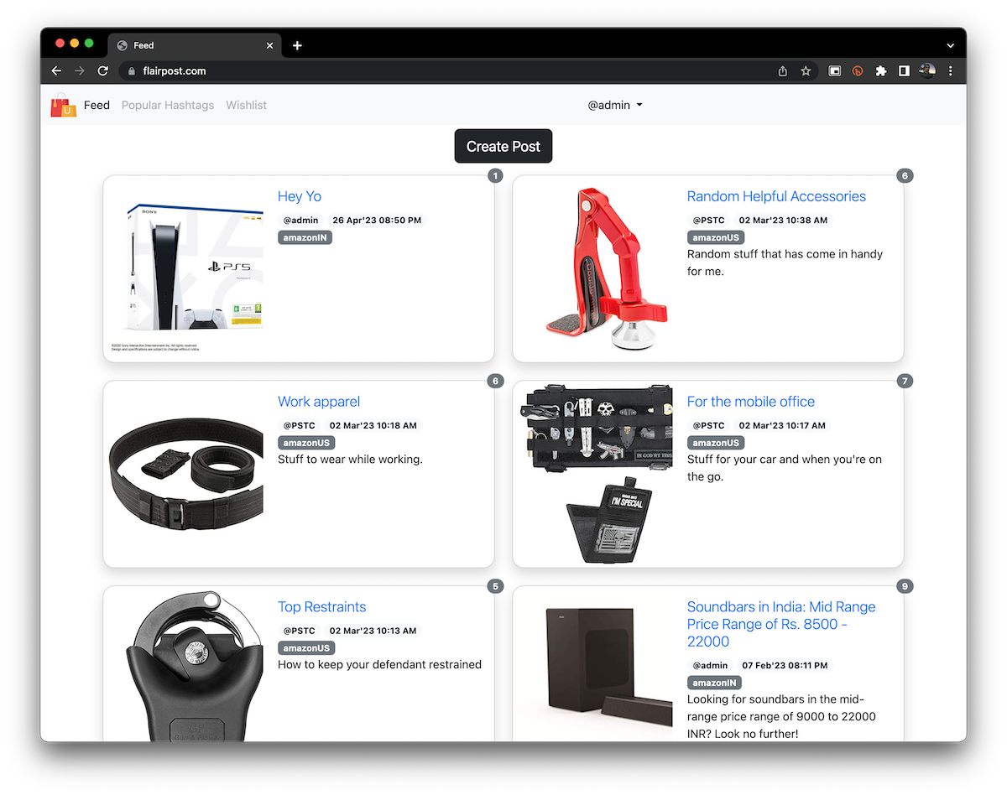This screenshot has width=1007, height=795.
Task: Click the amazonIN tag on Hey Yo post
Action: tap(305, 238)
